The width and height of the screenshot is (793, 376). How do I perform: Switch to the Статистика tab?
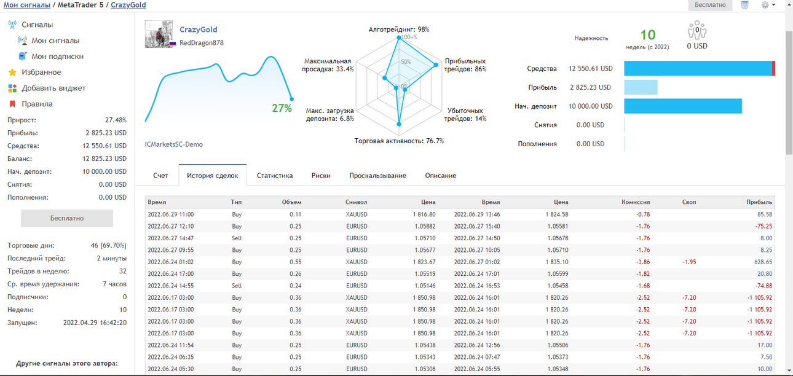point(275,176)
